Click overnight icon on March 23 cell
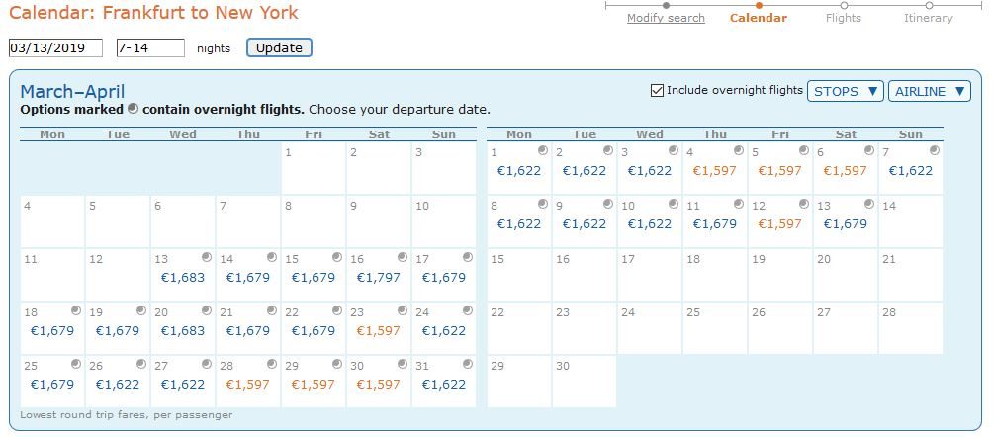 [403, 310]
